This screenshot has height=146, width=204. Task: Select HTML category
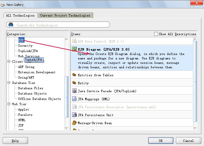(x=22, y=120)
